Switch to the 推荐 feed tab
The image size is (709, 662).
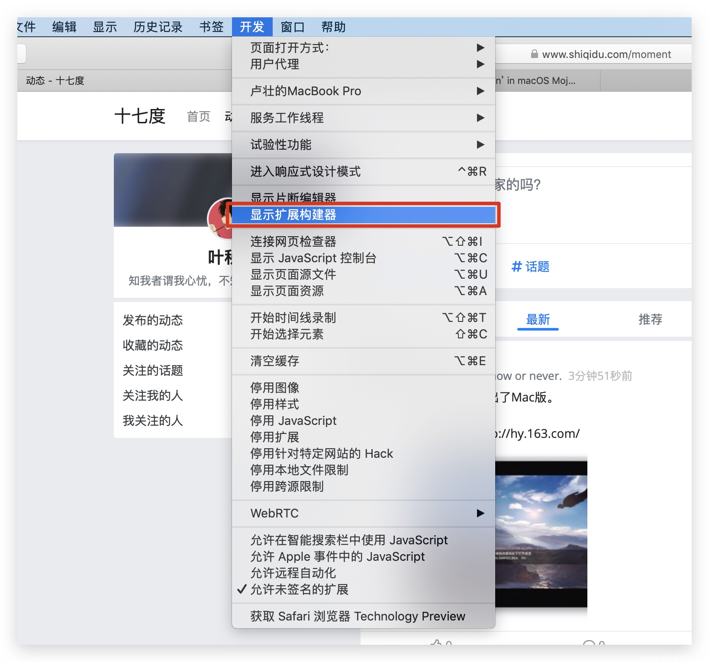(x=650, y=319)
